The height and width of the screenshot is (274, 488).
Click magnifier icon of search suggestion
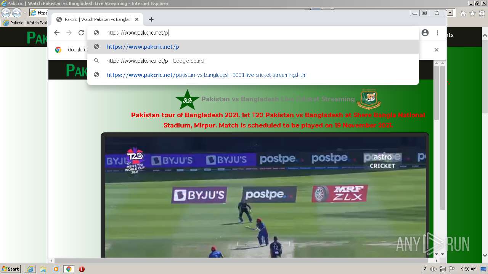96,61
